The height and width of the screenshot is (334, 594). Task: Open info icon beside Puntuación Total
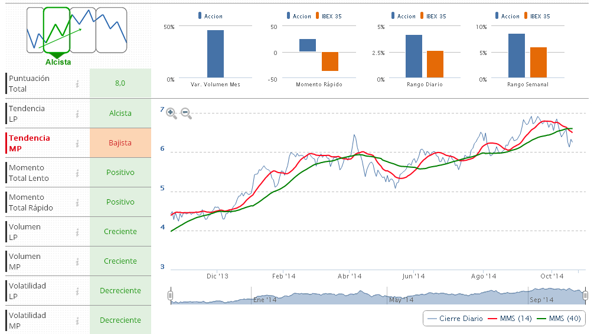[77, 84]
